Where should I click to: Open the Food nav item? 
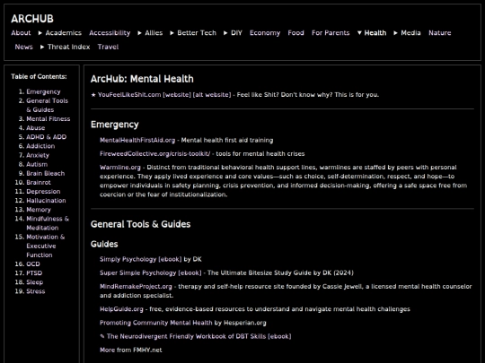pyautogui.click(x=295, y=33)
